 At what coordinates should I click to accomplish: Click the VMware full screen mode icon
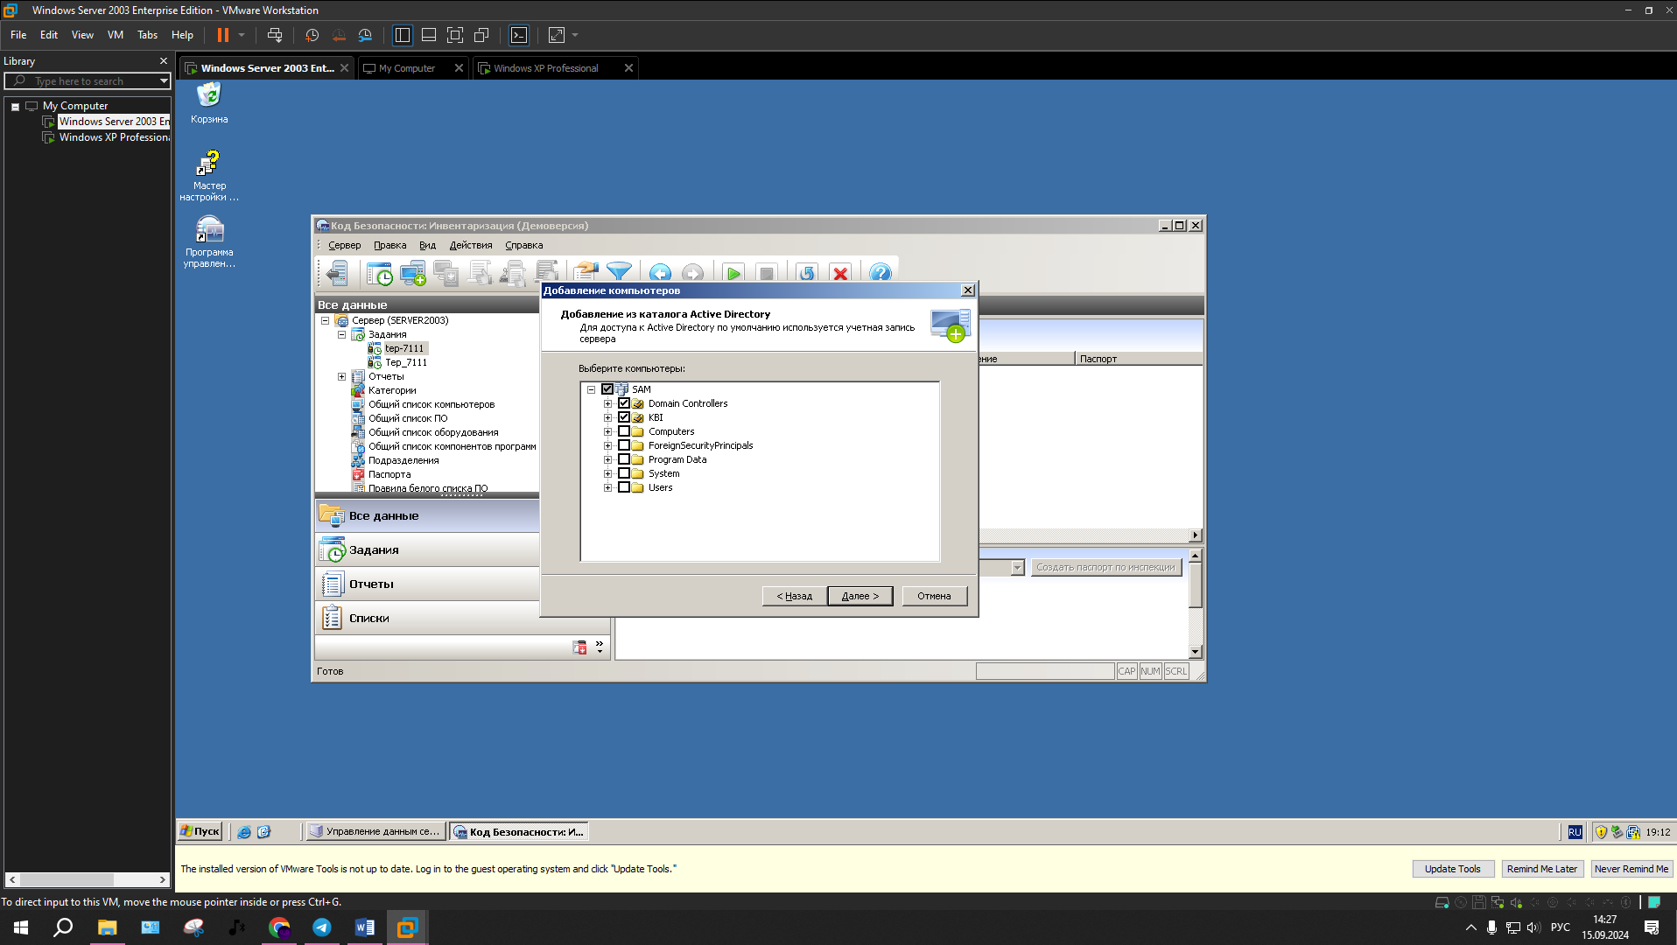point(455,35)
